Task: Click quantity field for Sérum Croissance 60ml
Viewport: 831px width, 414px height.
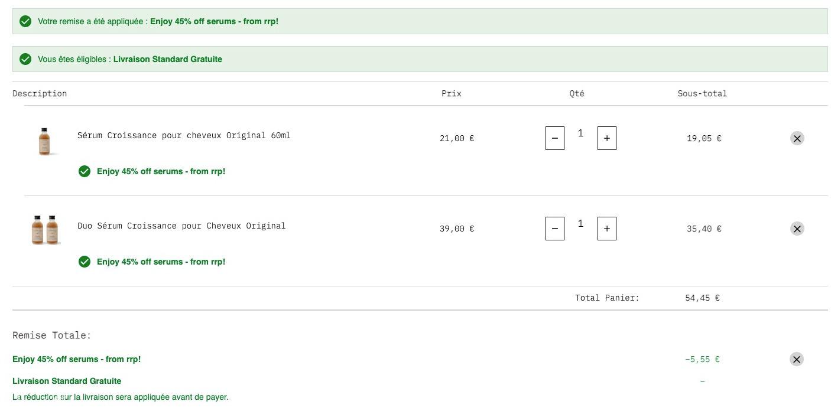Action: pyautogui.click(x=580, y=133)
